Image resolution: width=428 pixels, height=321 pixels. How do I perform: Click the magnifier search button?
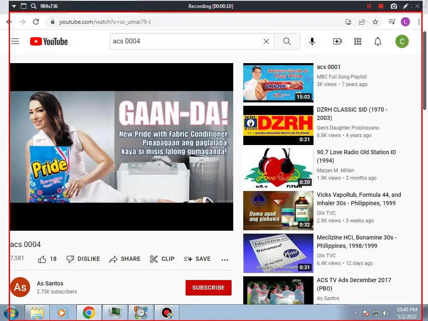[x=287, y=41]
